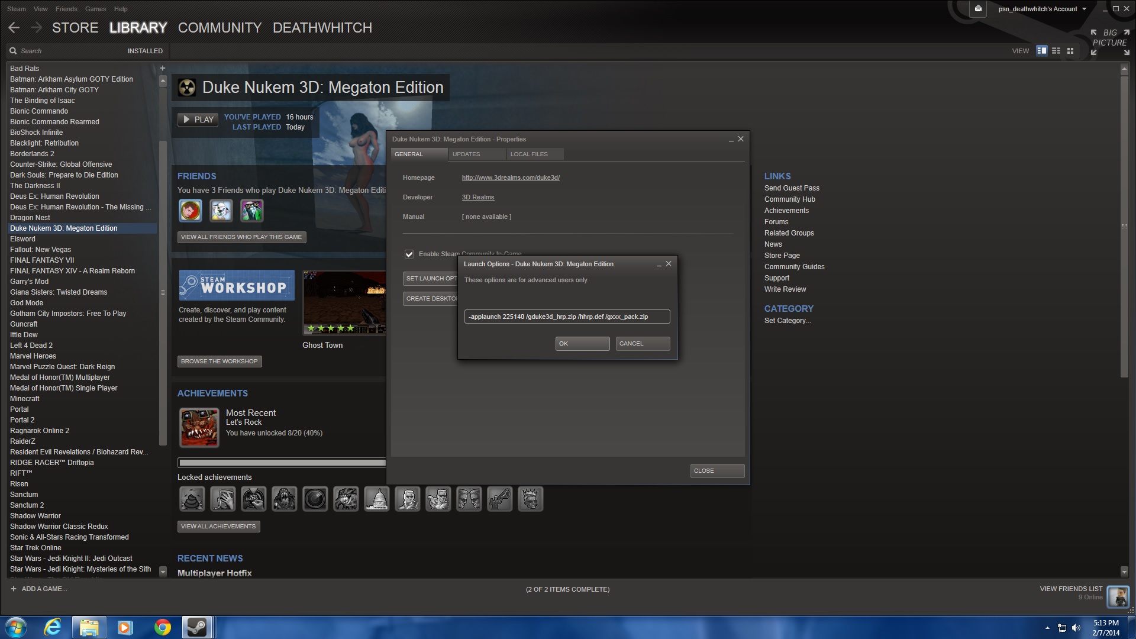Switch to detail view icon
The height and width of the screenshot is (639, 1136).
(x=1042, y=51)
